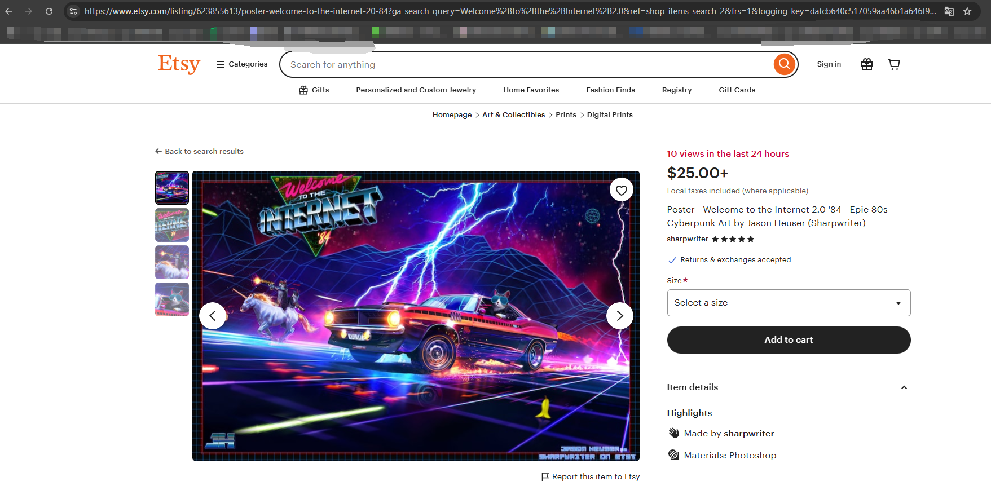Click the $25.00+ price text
The width and height of the screenshot is (991, 481).
(697, 173)
